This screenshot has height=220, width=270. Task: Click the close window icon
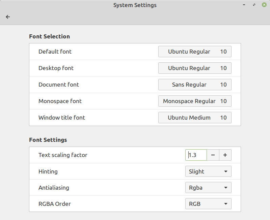pyautogui.click(x=264, y=5)
